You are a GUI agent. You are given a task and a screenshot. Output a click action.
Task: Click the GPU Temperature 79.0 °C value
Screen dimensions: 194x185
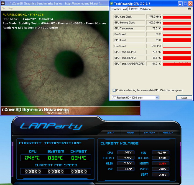[154, 28]
